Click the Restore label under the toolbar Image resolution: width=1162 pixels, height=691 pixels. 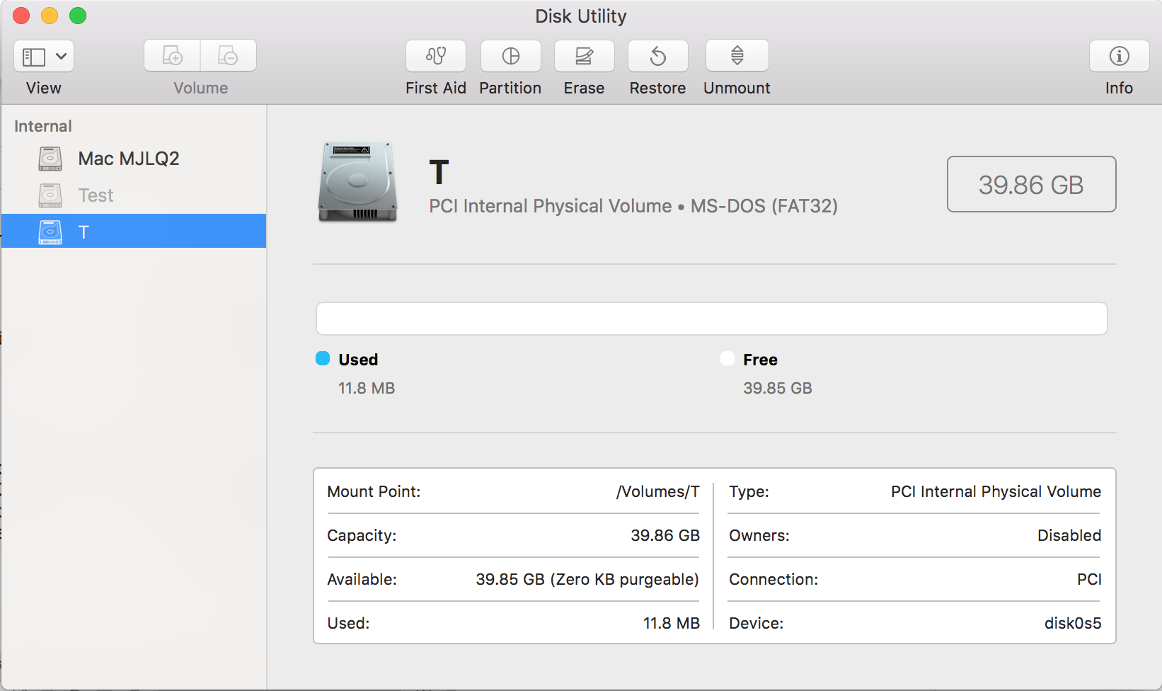(x=657, y=88)
